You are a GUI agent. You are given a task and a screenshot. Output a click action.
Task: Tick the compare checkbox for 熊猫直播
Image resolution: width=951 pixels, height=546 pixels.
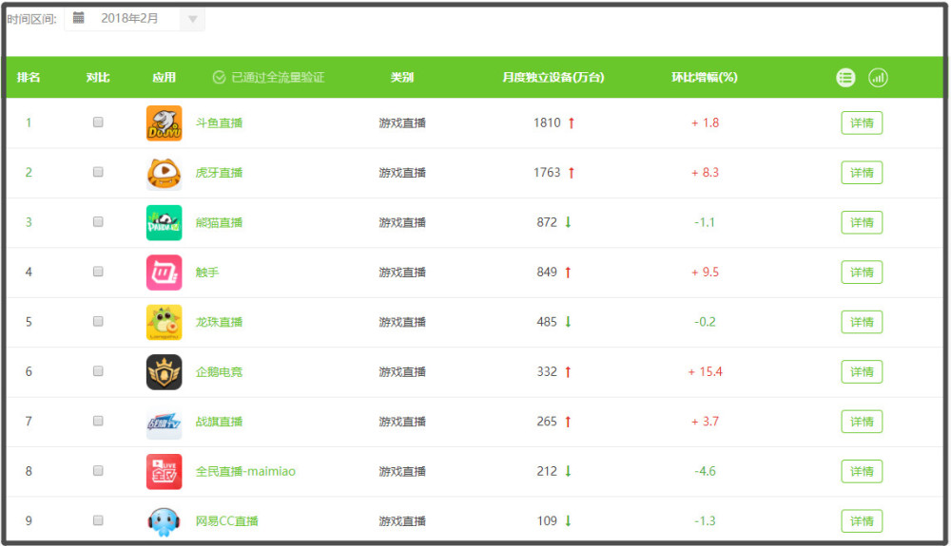(x=98, y=221)
